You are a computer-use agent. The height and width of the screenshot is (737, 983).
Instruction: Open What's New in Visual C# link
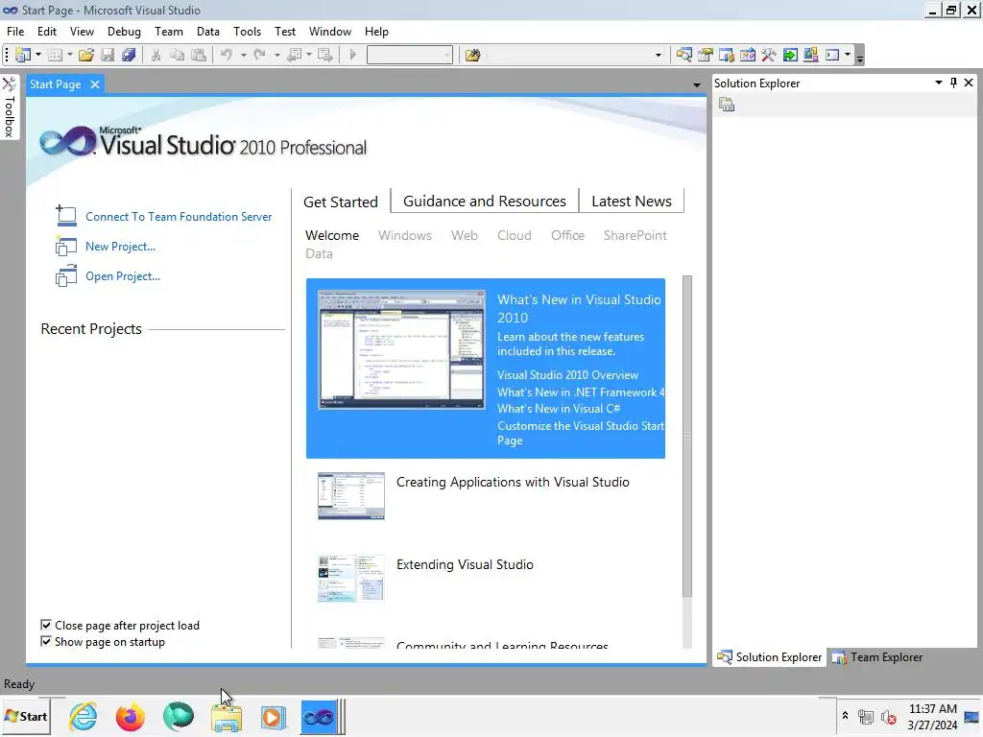(559, 409)
